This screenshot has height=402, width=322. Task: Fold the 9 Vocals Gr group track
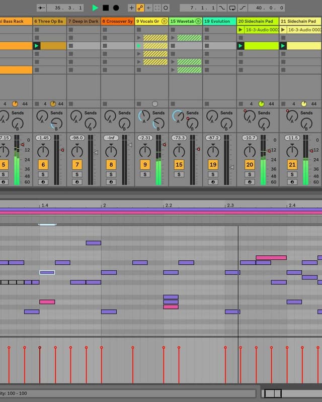[165, 21]
